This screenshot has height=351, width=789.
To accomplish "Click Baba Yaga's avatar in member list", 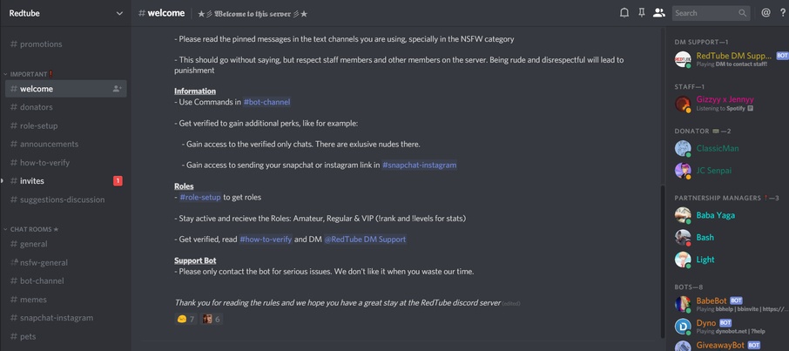I will click(x=683, y=214).
